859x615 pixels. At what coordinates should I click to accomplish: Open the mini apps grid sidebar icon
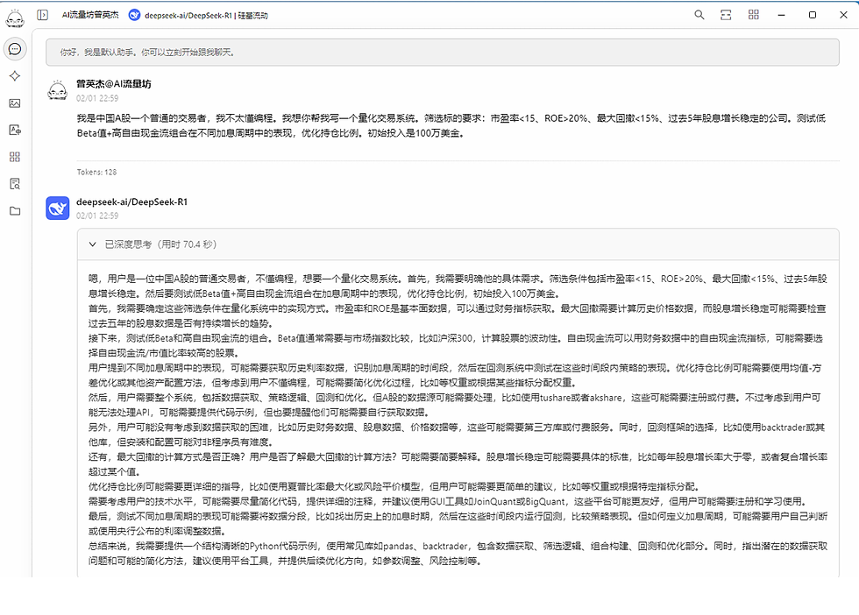15,157
